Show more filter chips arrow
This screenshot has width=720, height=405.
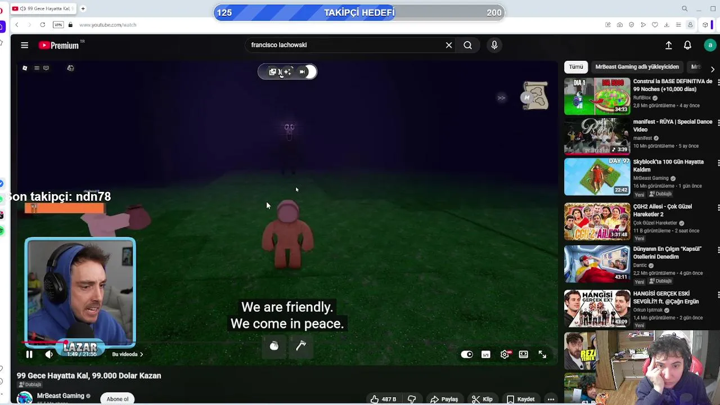point(713,69)
